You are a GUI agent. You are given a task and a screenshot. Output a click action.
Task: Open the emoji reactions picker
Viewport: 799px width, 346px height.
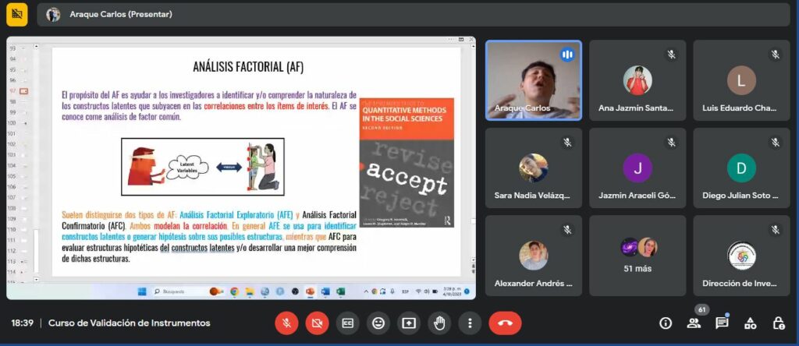pos(378,323)
